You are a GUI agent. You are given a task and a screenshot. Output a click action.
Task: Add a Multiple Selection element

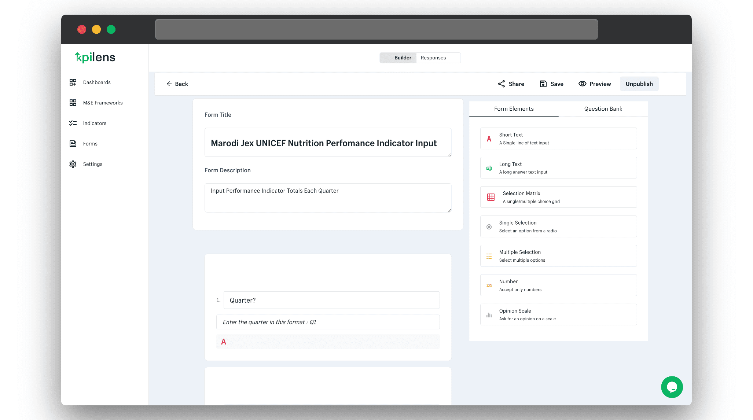(x=558, y=256)
